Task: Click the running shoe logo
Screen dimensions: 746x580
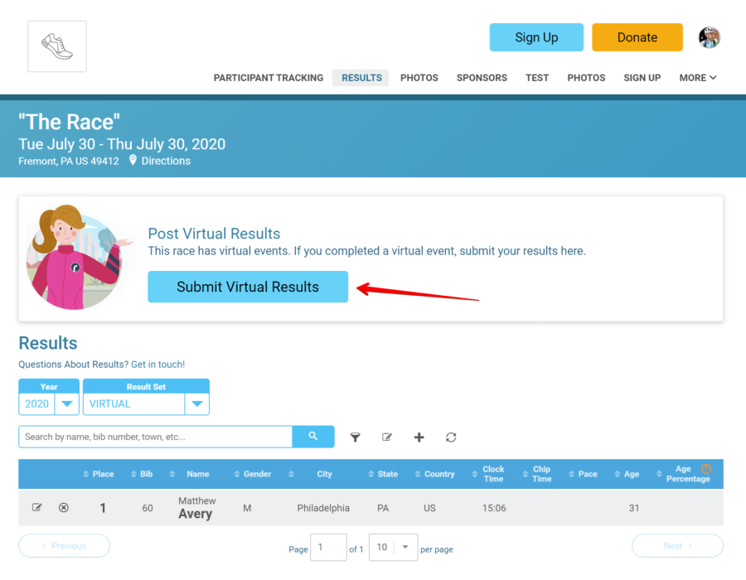Action: [57, 46]
